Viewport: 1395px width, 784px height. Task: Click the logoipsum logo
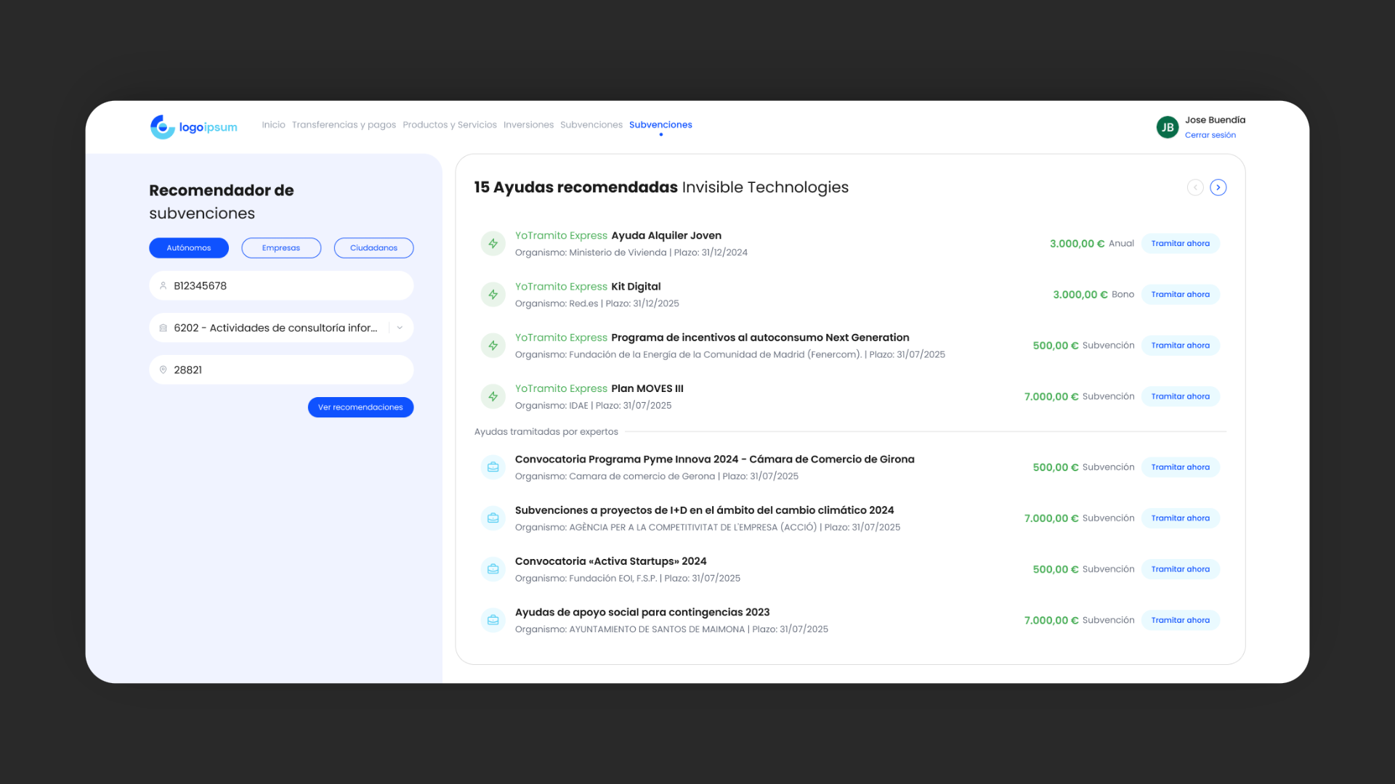click(193, 127)
